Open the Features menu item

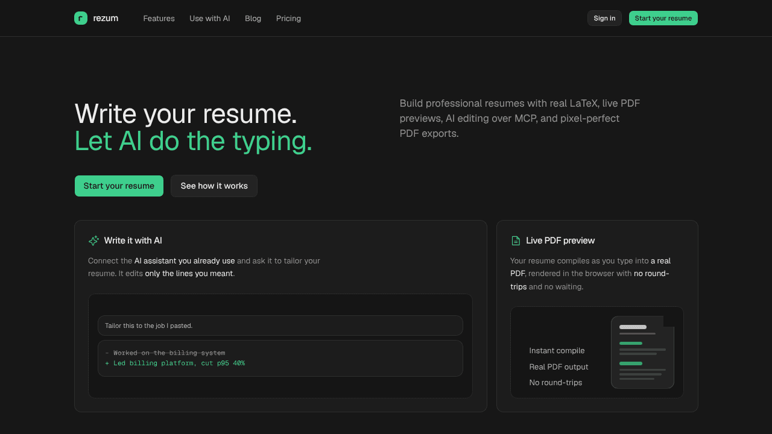[x=159, y=18]
